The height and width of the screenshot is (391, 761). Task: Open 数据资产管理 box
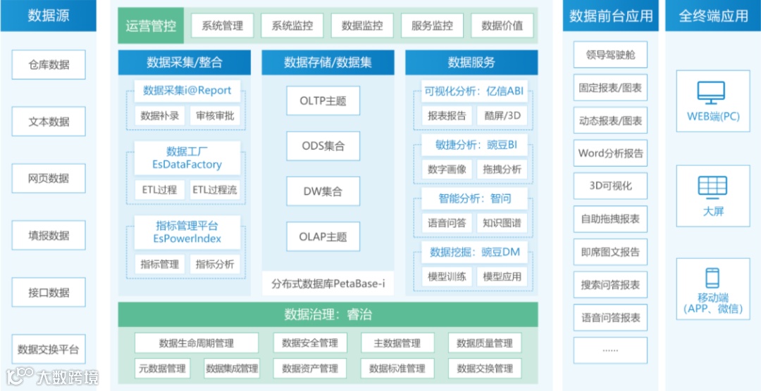[x=310, y=368]
